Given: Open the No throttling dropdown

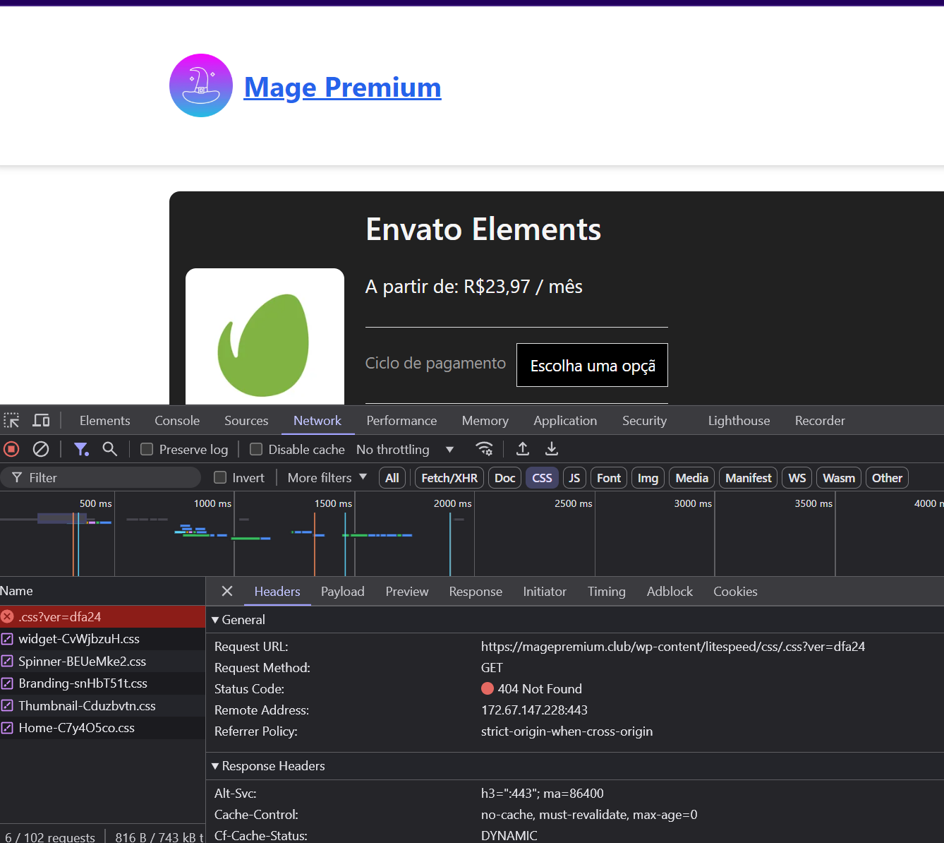Looking at the screenshot, I should tap(405, 449).
